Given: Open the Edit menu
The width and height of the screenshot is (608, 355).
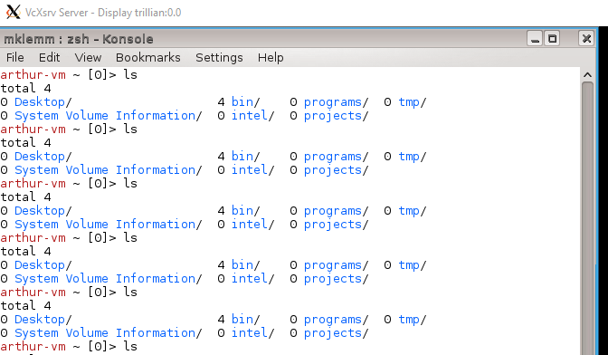Looking at the screenshot, I should [49, 57].
